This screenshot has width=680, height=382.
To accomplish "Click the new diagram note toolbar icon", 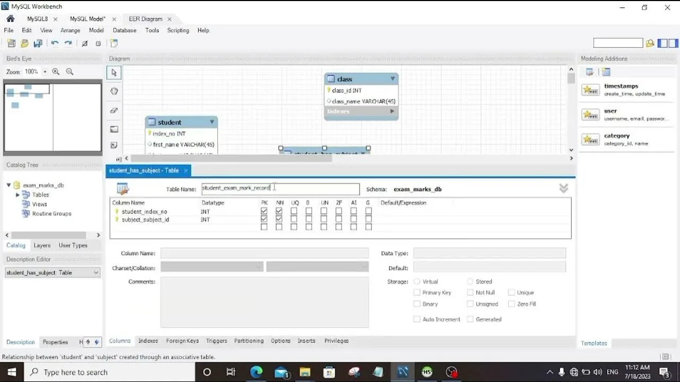I will click(x=114, y=44).
